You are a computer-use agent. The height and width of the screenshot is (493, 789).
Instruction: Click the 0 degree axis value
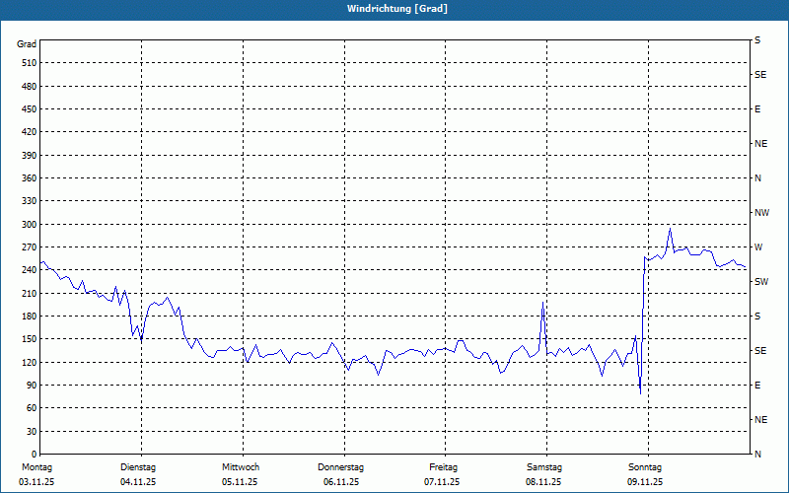(33, 431)
